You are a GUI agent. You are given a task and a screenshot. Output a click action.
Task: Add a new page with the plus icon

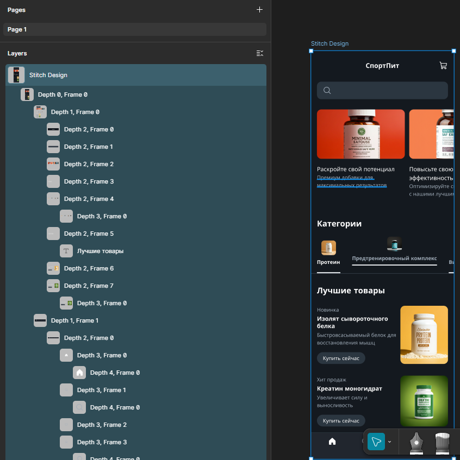pyautogui.click(x=259, y=10)
